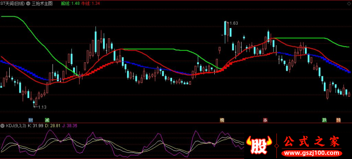Click the 公式之家 site title
Screen dimensions: 352x159
312,142
